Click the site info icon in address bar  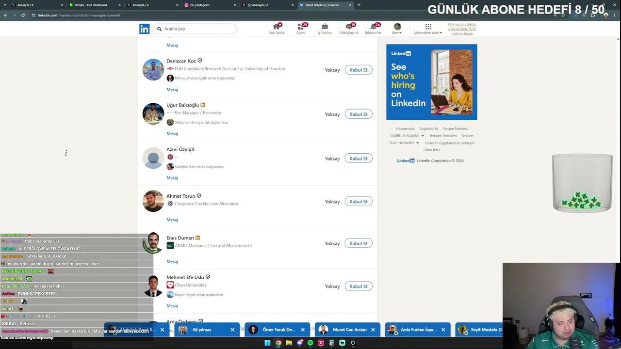tap(33, 15)
